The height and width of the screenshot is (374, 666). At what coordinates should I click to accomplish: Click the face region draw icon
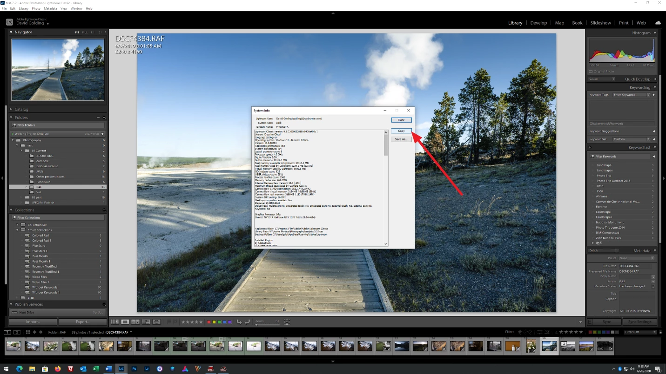287,322
